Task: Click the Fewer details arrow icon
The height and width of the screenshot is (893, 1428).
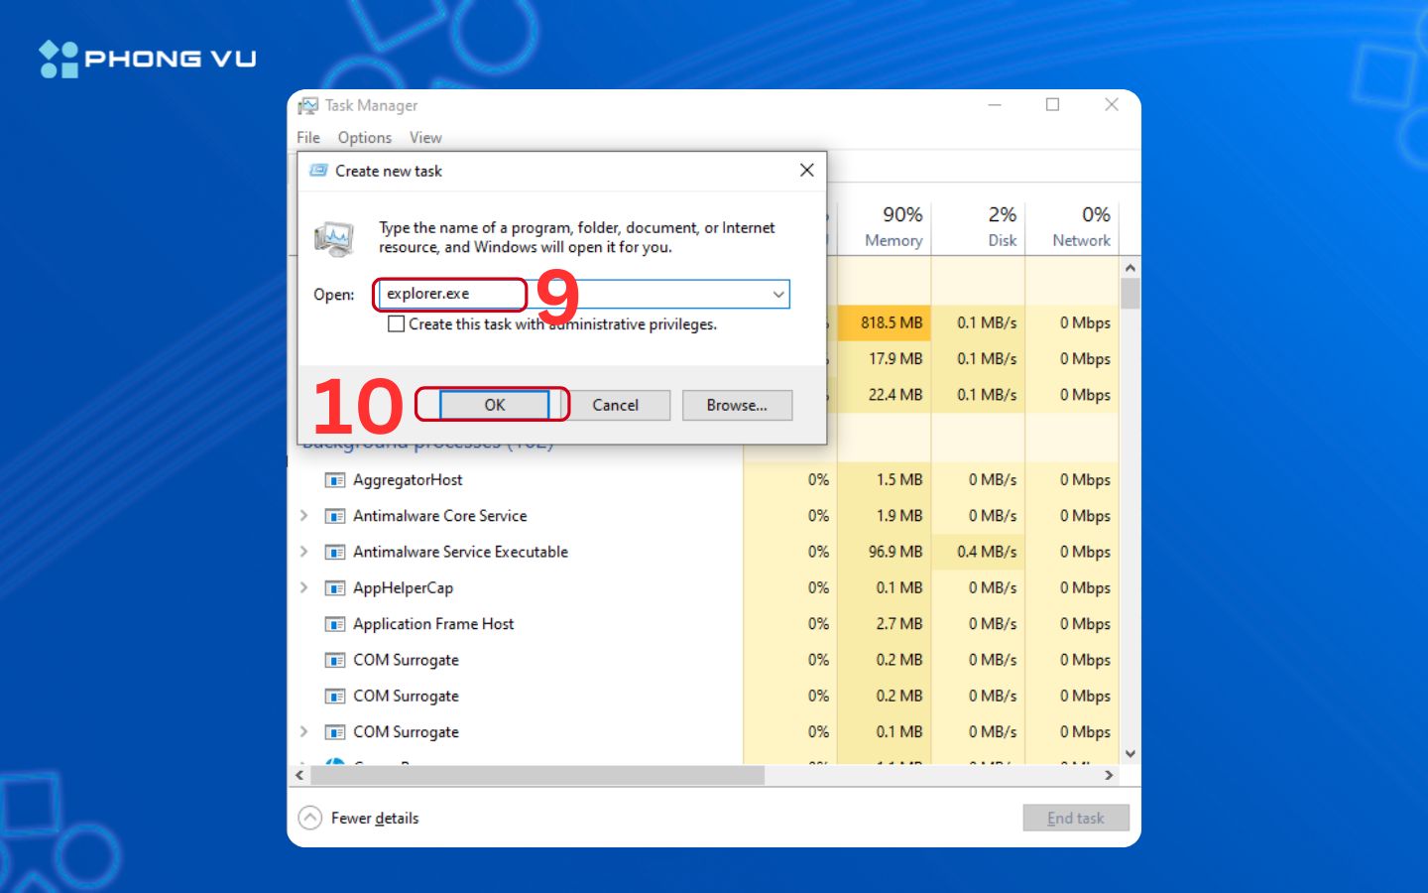Action: tap(310, 818)
